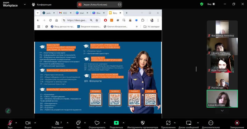Click the browser back arrow
Screen dimensions: 247x129
click(38, 20)
